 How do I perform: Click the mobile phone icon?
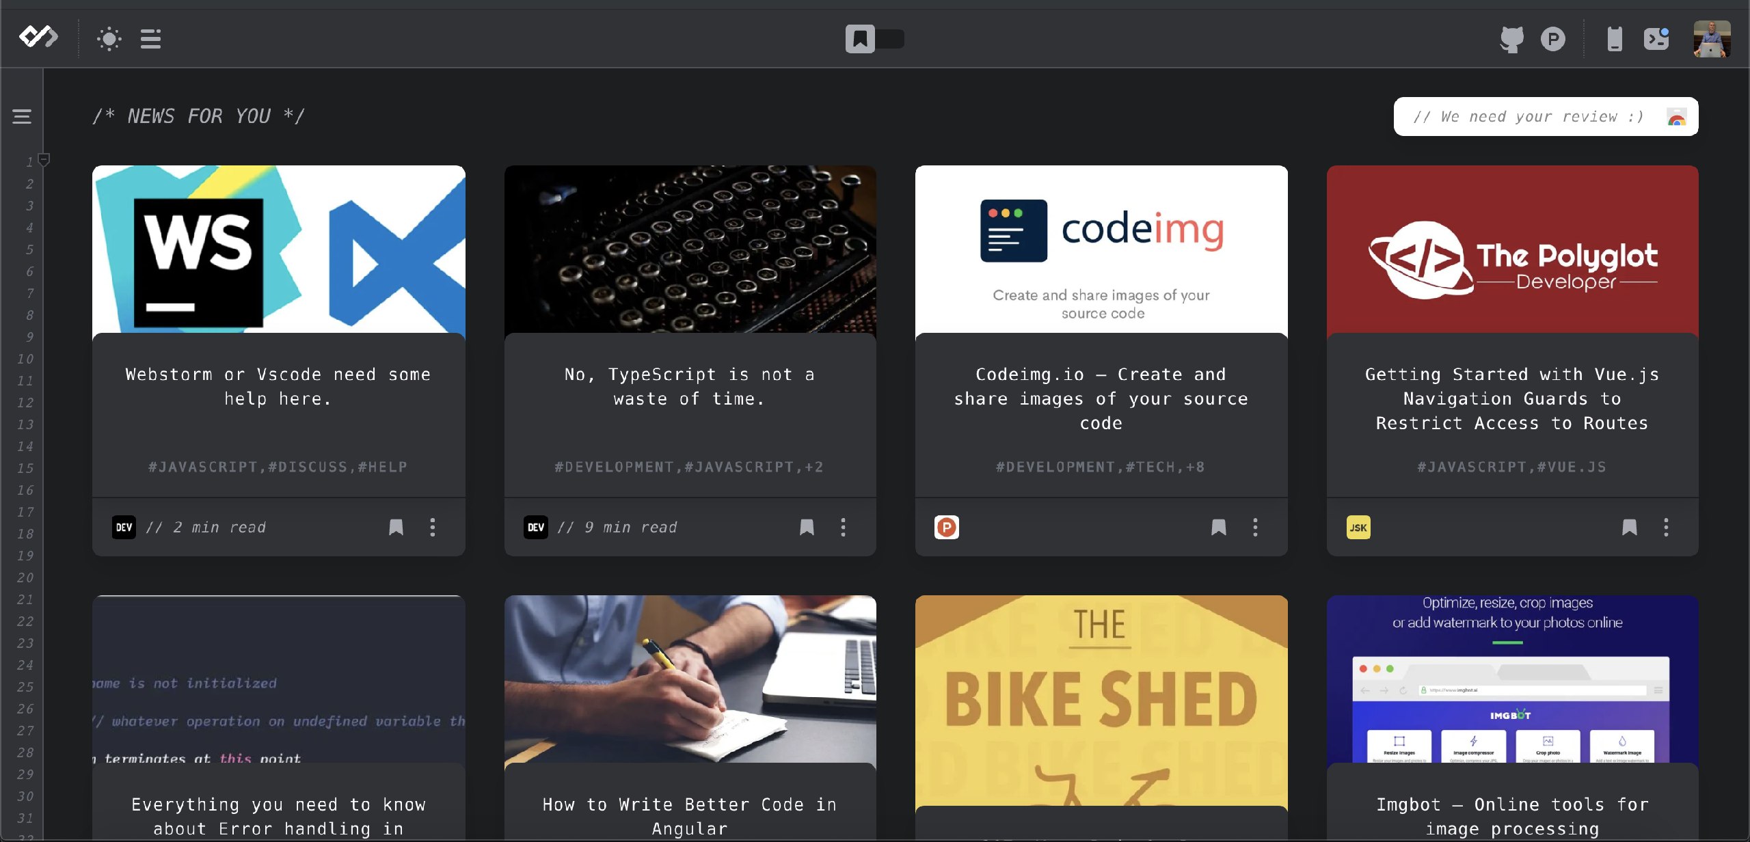click(x=1615, y=39)
